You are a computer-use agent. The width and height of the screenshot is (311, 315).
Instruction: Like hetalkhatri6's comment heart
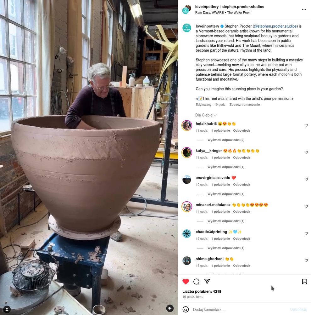tap(306, 125)
